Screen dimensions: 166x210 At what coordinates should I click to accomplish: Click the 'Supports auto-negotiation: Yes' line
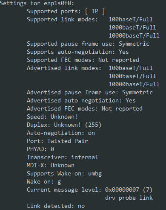[x=78, y=52]
